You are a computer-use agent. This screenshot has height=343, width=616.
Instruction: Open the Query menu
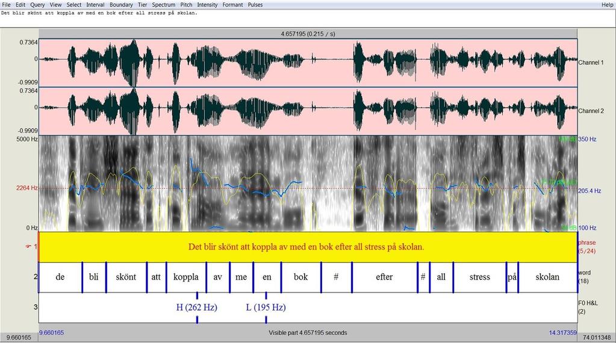click(37, 5)
